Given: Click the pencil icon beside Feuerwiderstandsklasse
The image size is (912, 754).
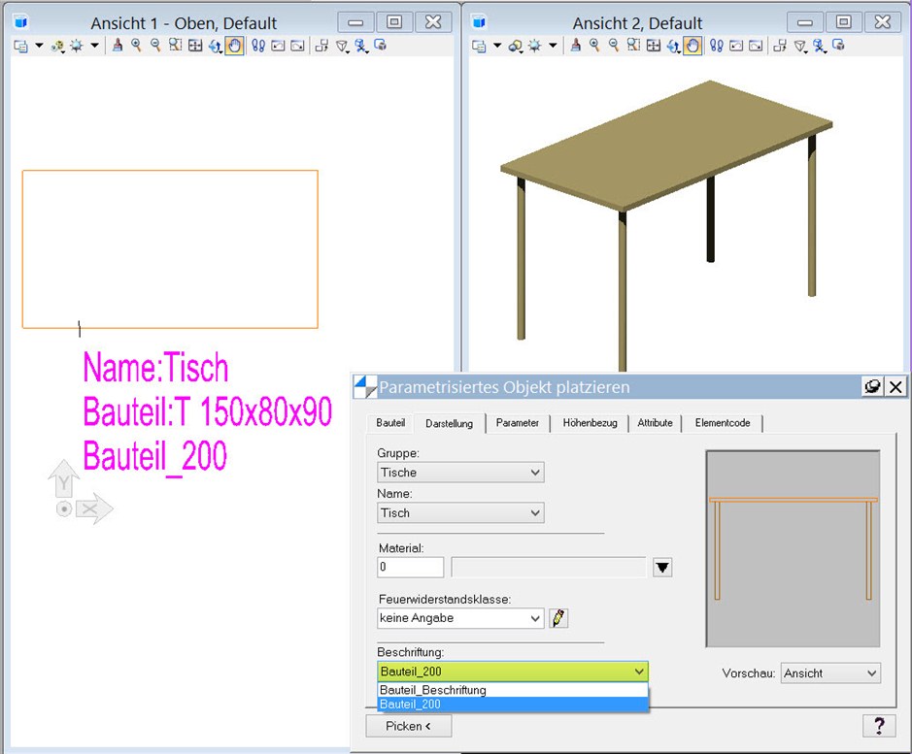Looking at the screenshot, I should [558, 618].
